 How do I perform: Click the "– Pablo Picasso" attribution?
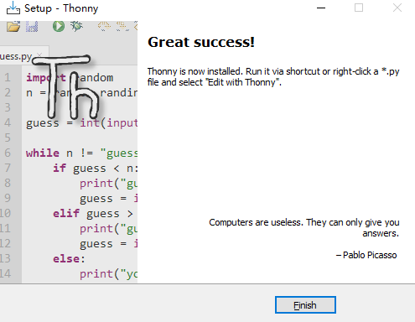(x=366, y=255)
